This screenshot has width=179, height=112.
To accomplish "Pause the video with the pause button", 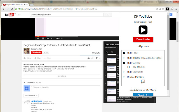I will point(43,38).
